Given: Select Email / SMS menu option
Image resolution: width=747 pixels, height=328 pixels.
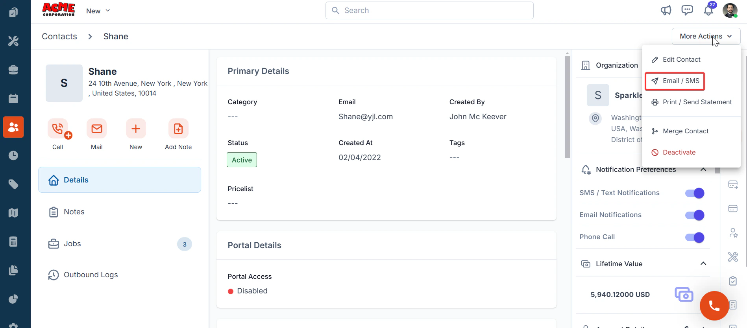Looking at the screenshot, I should (675, 81).
